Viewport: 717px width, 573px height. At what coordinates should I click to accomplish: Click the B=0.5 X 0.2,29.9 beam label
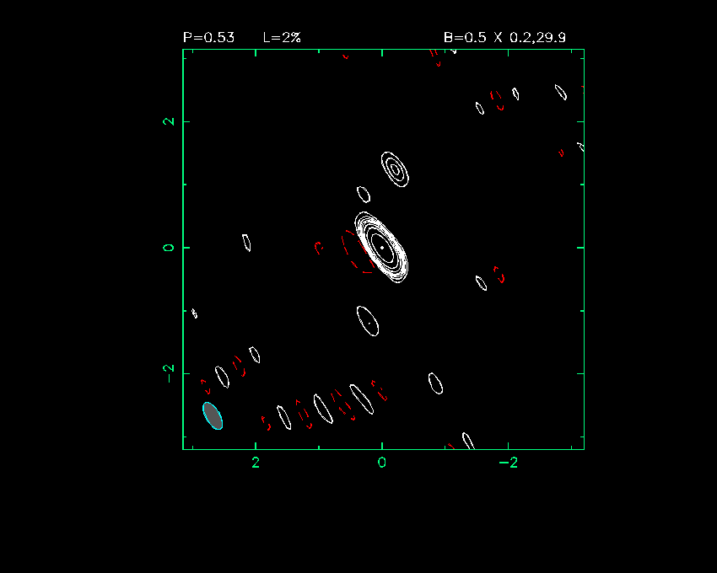[504, 37]
